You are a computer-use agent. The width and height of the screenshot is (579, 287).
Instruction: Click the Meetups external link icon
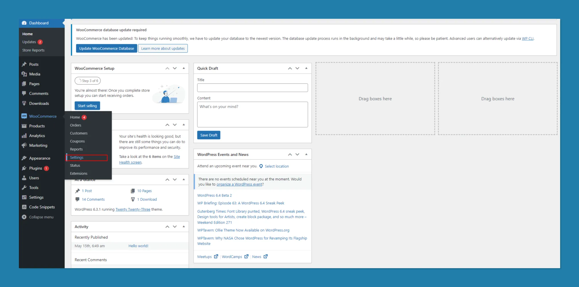click(x=216, y=256)
